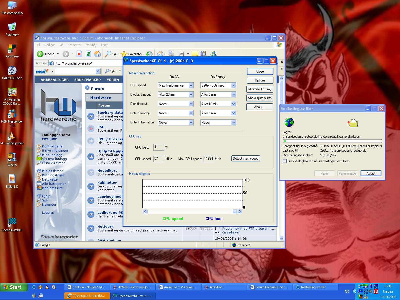400x300 pixels.
Task: Open the VLC media player desktop icon
Action: pyautogui.click(x=12, y=135)
